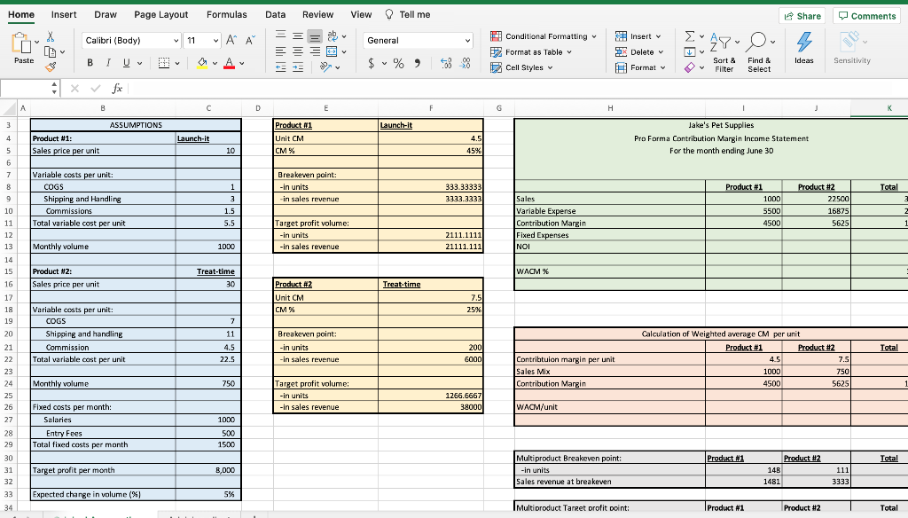908x518 pixels.
Task: Click the Insert cells button
Action: pos(638,36)
